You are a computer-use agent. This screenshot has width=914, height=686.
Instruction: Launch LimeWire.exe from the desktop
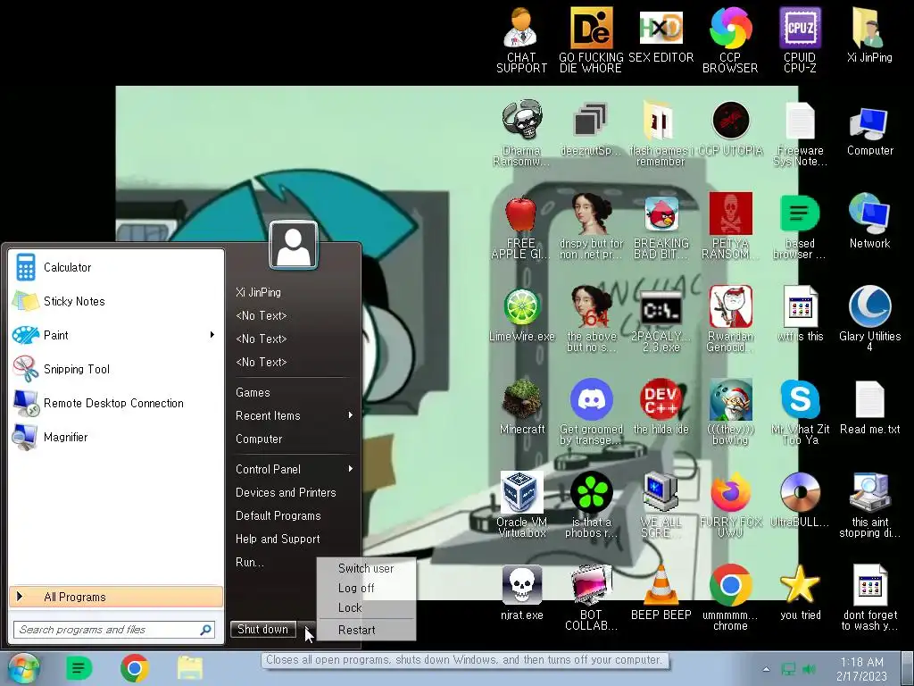pyautogui.click(x=521, y=315)
